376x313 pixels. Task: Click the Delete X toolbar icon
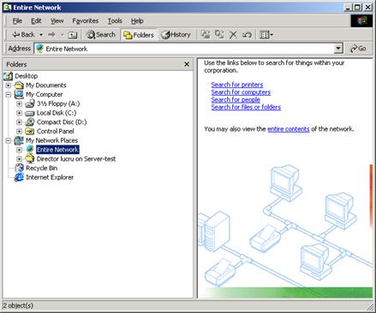tap(233, 35)
